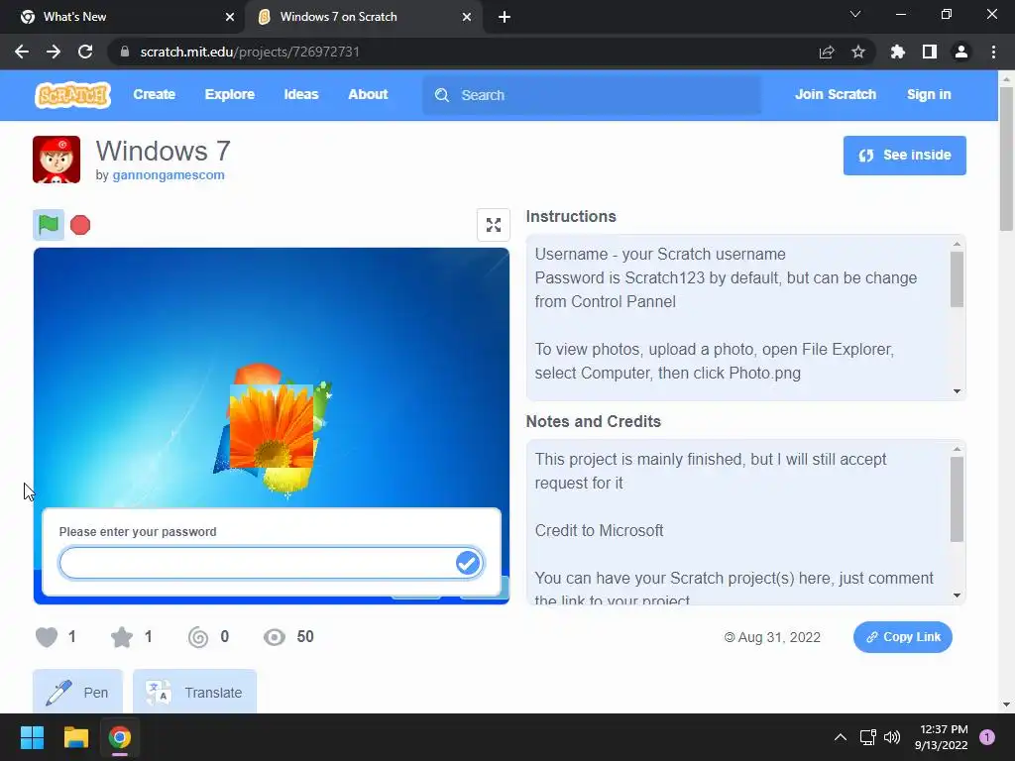This screenshot has height=761, width=1015.
Task: Click Aug 31, 2022 date text
Action: tap(779, 637)
